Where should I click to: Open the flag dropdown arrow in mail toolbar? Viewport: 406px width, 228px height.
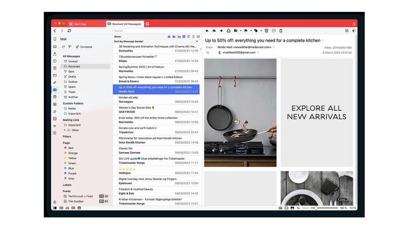(x=250, y=31)
